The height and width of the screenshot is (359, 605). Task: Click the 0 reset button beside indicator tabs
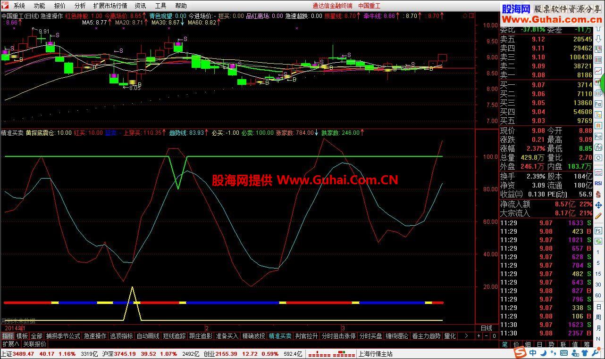[x=494, y=336]
